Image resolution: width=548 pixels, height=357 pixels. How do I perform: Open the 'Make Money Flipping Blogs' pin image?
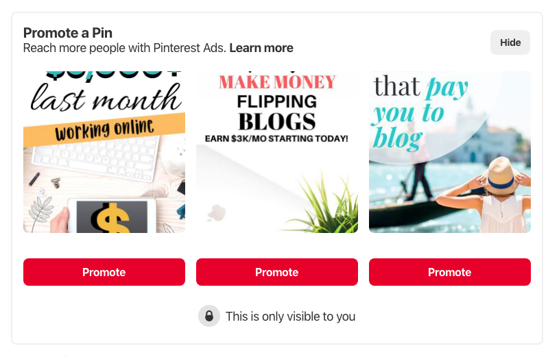pos(277,152)
